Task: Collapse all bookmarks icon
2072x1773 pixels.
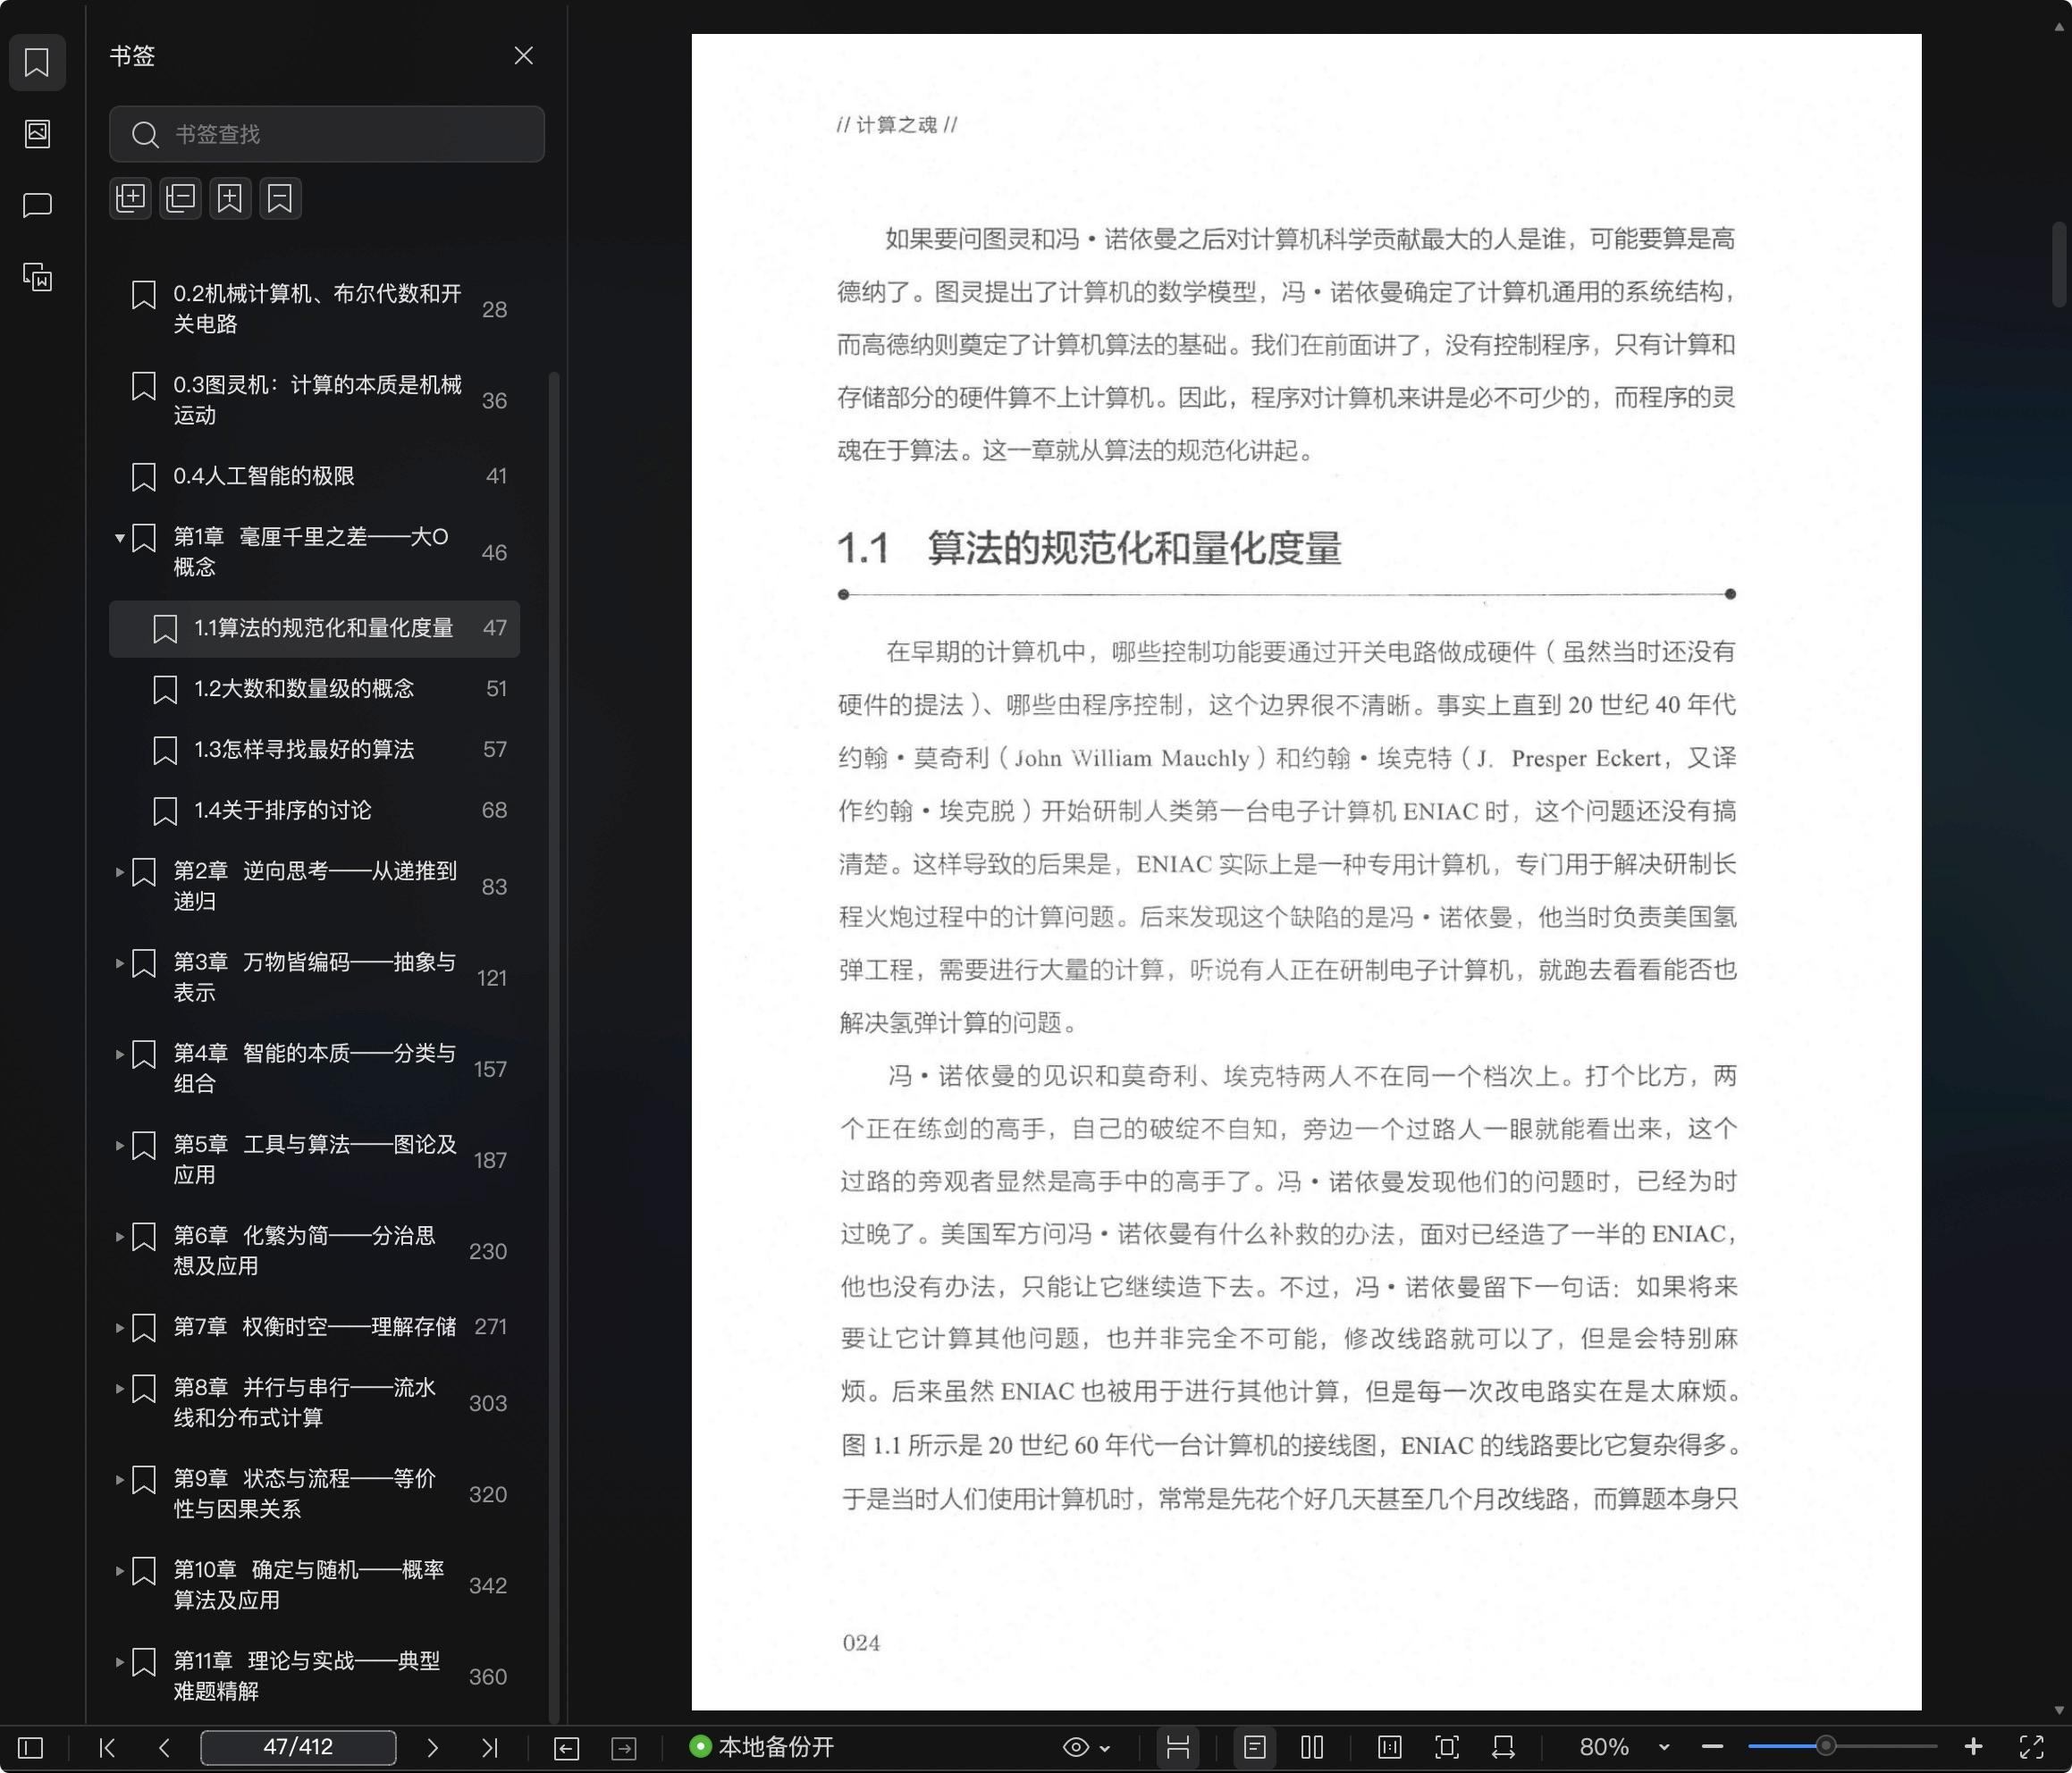Action: coord(180,198)
